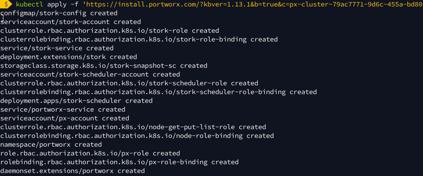The width and height of the screenshot is (423, 176).
Task: Click the clusterrole stork-role created line
Action: [x=110, y=31]
